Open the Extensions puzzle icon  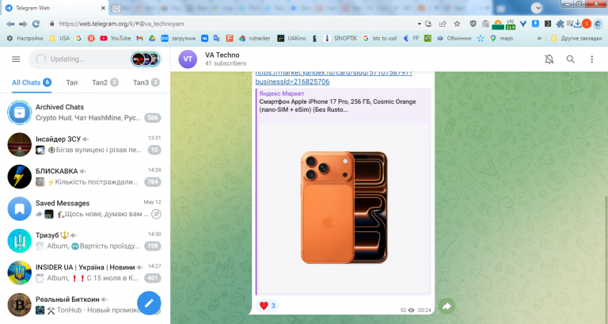(560, 24)
